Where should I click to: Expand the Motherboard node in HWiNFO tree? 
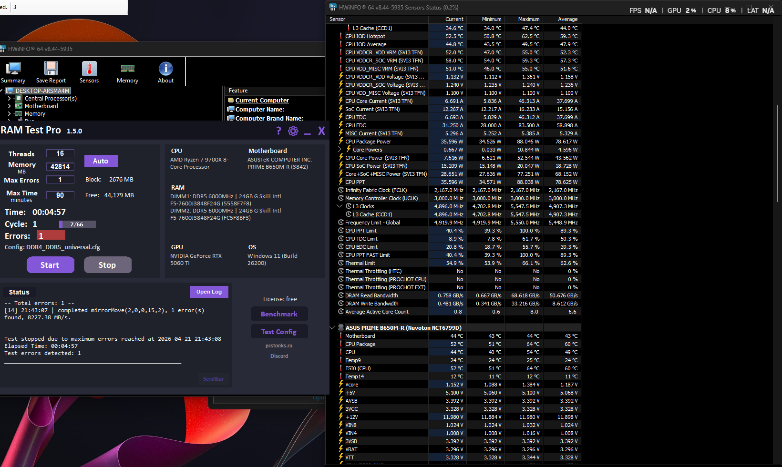pos(9,106)
